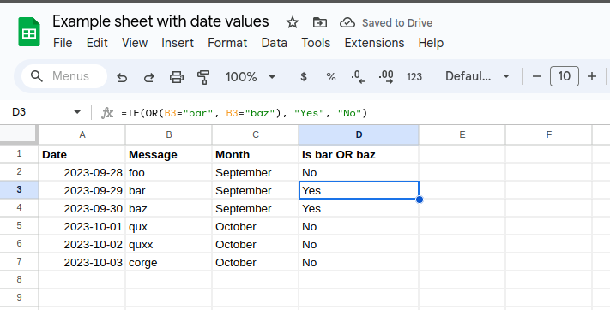Viewport: 610px width, 310px height.
Task: Click the cloud Saved to Drive icon
Action: 347,22
